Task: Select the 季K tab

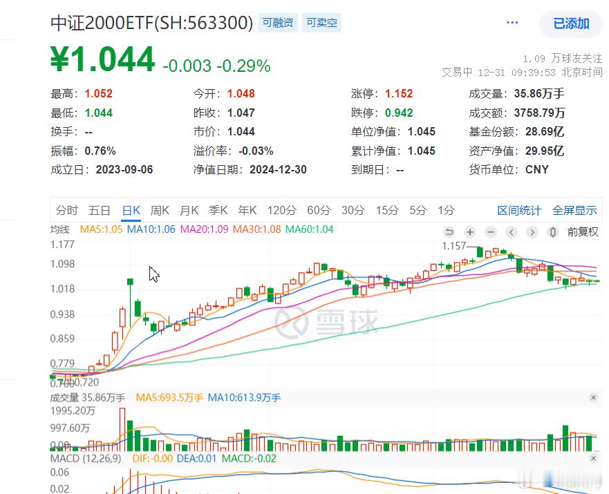Action: point(218,210)
